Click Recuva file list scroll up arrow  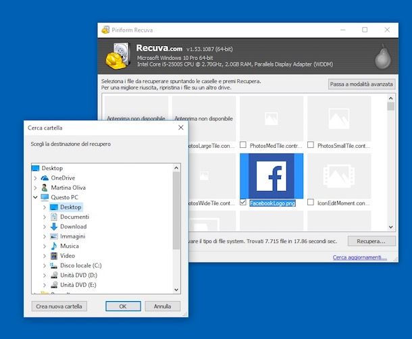(x=390, y=99)
